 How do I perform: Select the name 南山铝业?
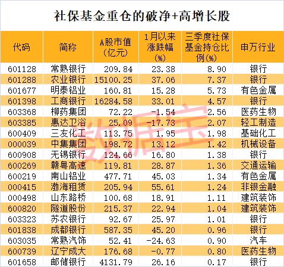pyautogui.click(x=68, y=176)
